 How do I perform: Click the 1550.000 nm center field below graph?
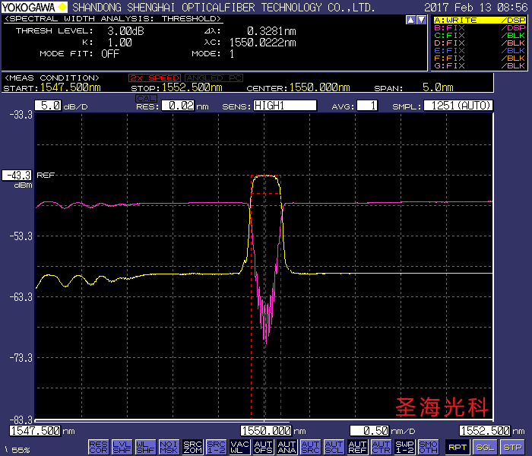coord(266,431)
